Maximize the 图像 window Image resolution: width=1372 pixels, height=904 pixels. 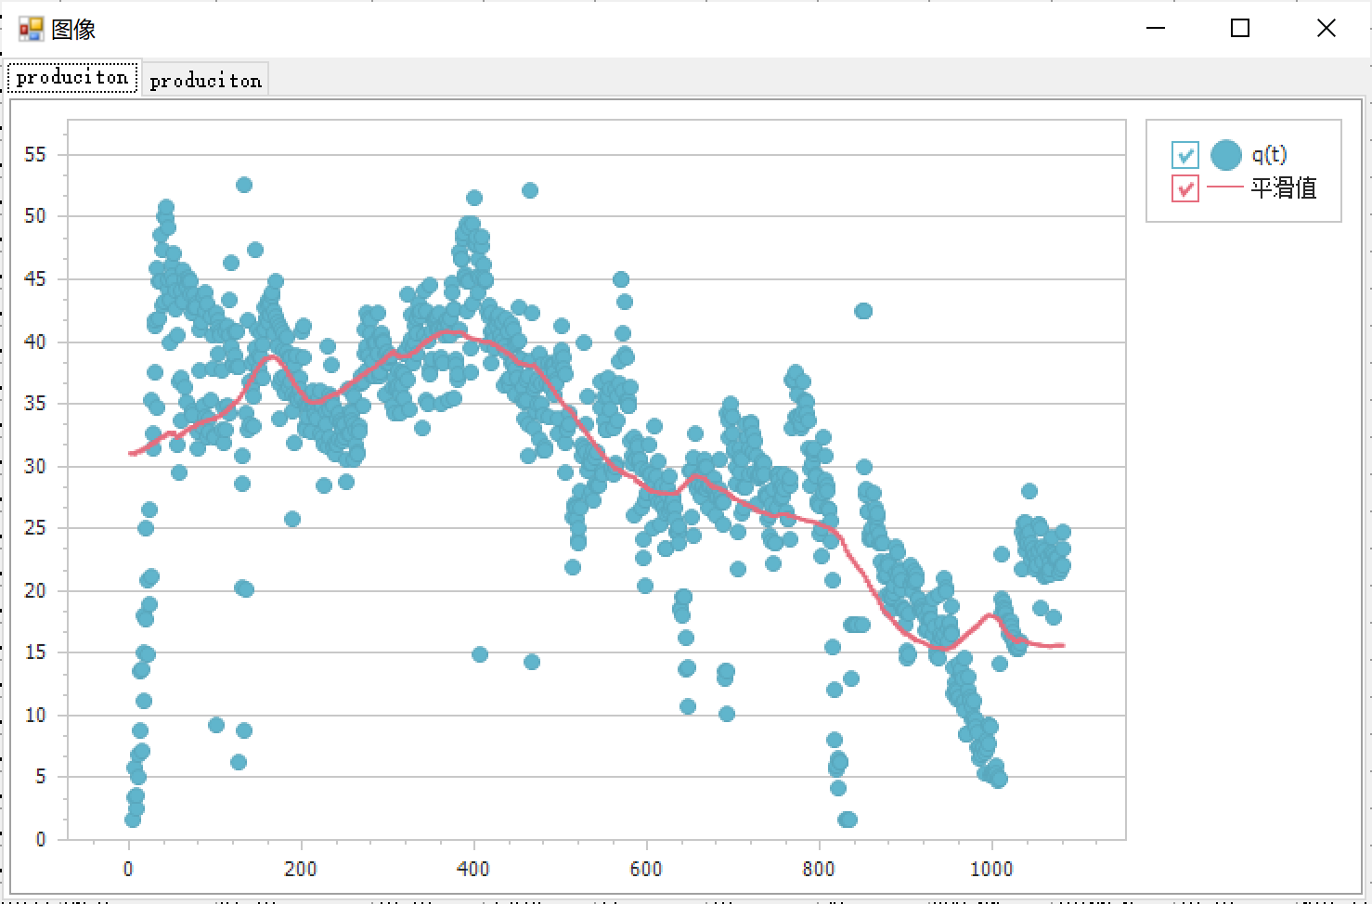1239,29
